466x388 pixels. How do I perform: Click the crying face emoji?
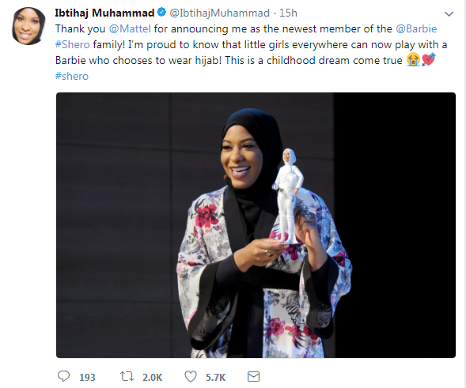(x=414, y=60)
